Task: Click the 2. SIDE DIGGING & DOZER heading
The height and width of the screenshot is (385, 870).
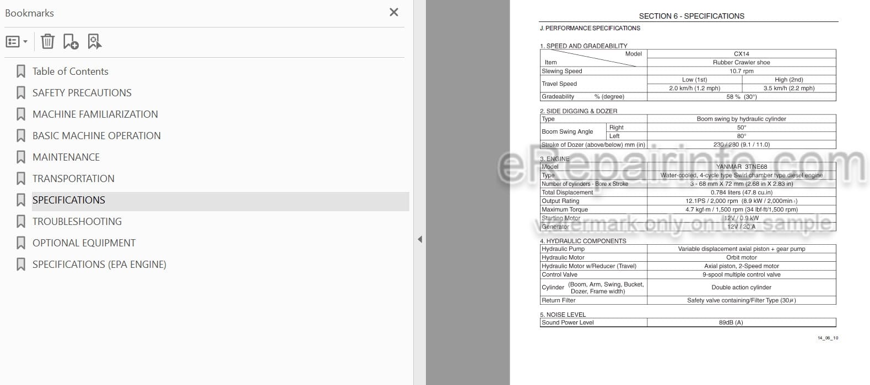Action: [x=579, y=111]
